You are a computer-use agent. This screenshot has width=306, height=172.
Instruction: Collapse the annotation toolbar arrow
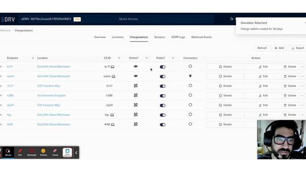pos(76,153)
